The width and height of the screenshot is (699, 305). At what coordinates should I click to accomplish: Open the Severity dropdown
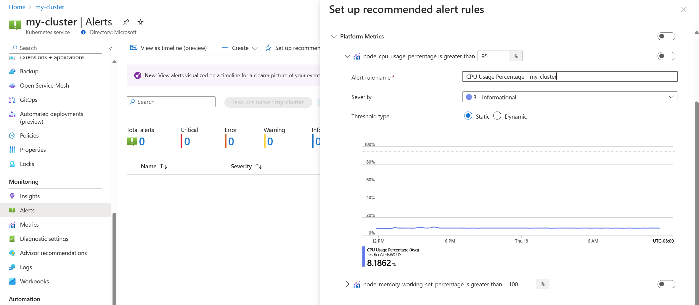(570, 97)
